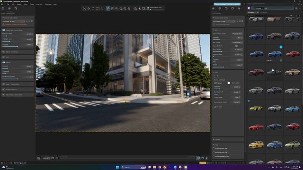This screenshot has height=170, width=303.
Task: Toggle Exposure corrections switch
Action: [x=4, y=30]
